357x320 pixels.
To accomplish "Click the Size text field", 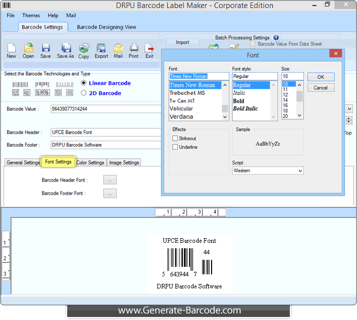I will (292, 76).
